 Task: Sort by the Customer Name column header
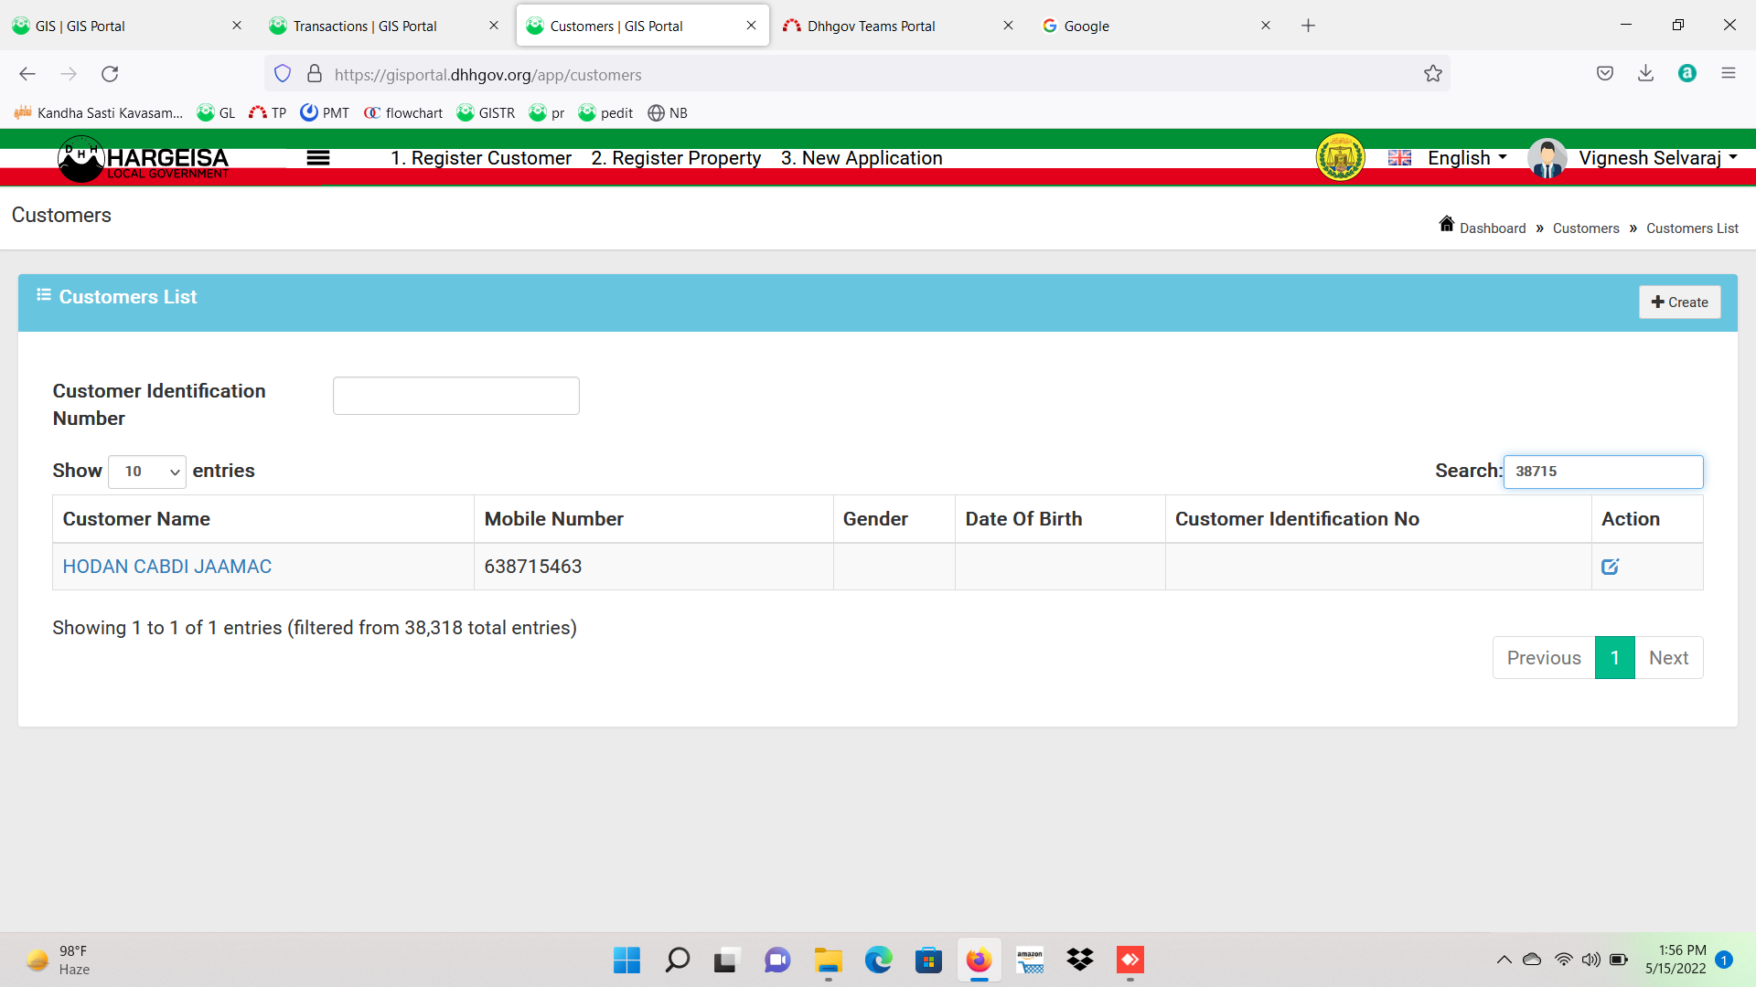point(263,519)
